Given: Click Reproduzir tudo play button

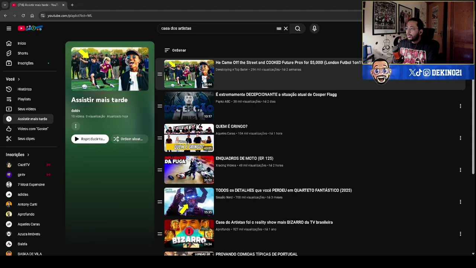Looking at the screenshot, I should point(90,139).
